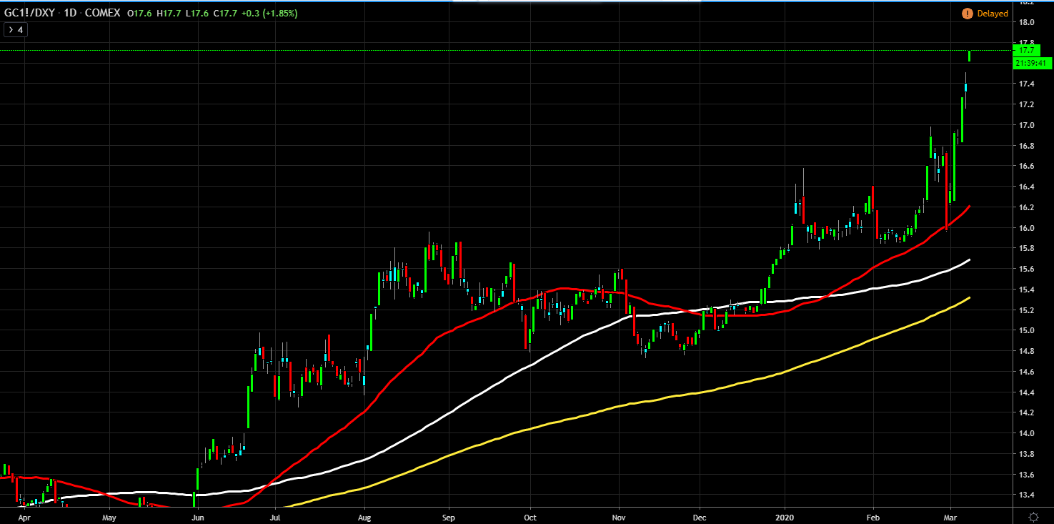Click the Delayed data status text
This screenshot has height=524, width=1054.
click(x=993, y=14)
